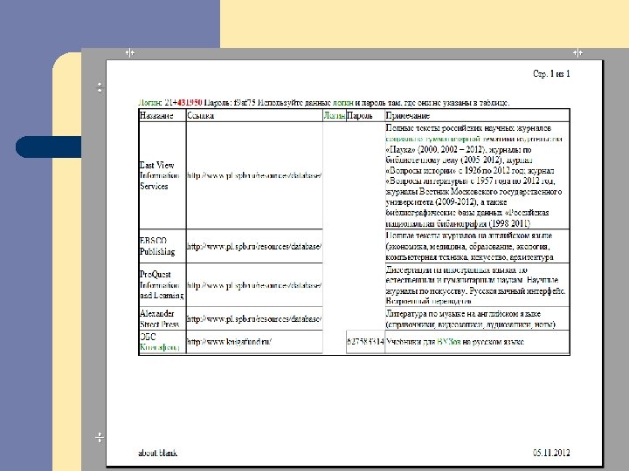The width and height of the screenshot is (629, 471).
Task: Click the 'Логин' column header
Action: [x=334, y=115]
